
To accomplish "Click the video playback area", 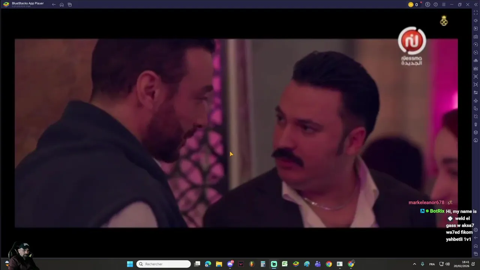I will (x=236, y=133).
